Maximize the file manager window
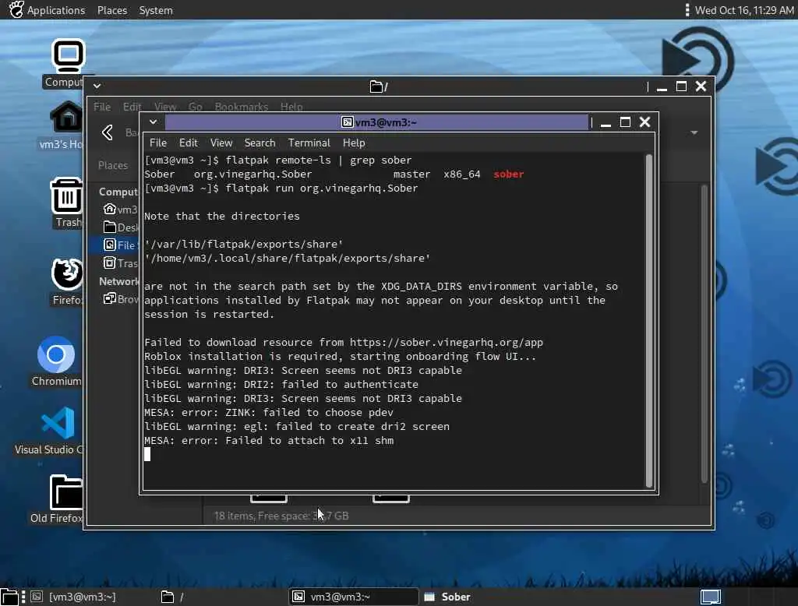This screenshot has height=606, width=798. (x=681, y=86)
